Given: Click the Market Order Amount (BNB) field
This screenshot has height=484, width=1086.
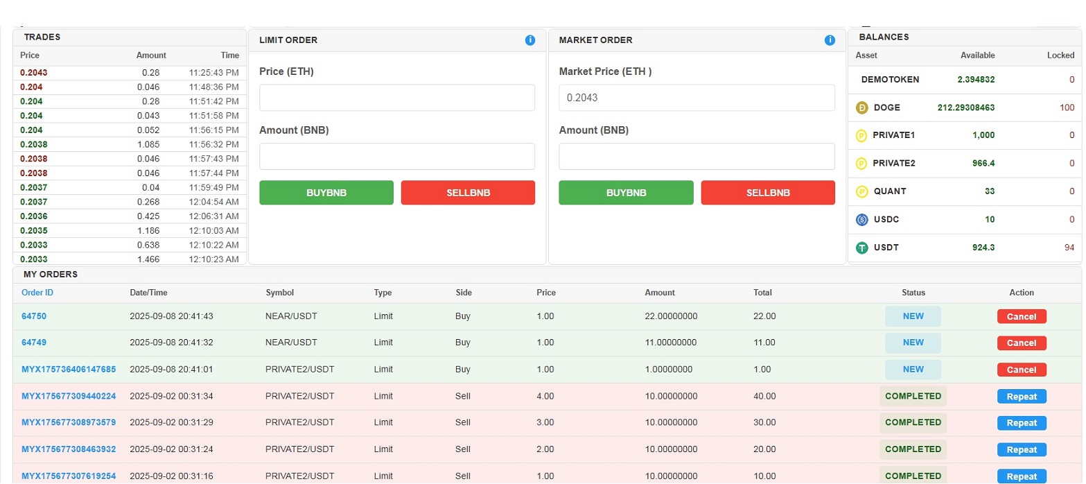Looking at the screenshot, I should pos(696,156).
